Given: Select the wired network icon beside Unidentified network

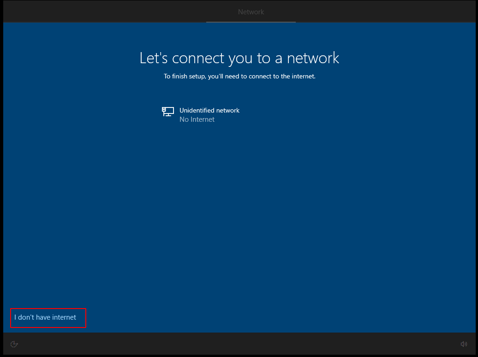Looking at the screenshot, I should (x=167, y=112).
